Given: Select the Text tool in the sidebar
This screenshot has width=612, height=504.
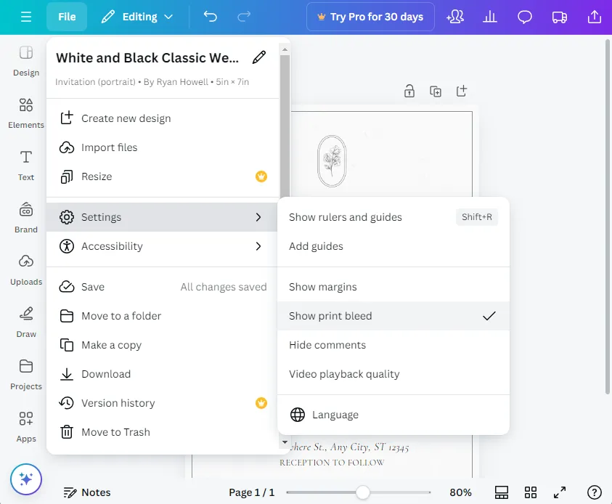Looking at the screenshot, I should coord(25,165).
